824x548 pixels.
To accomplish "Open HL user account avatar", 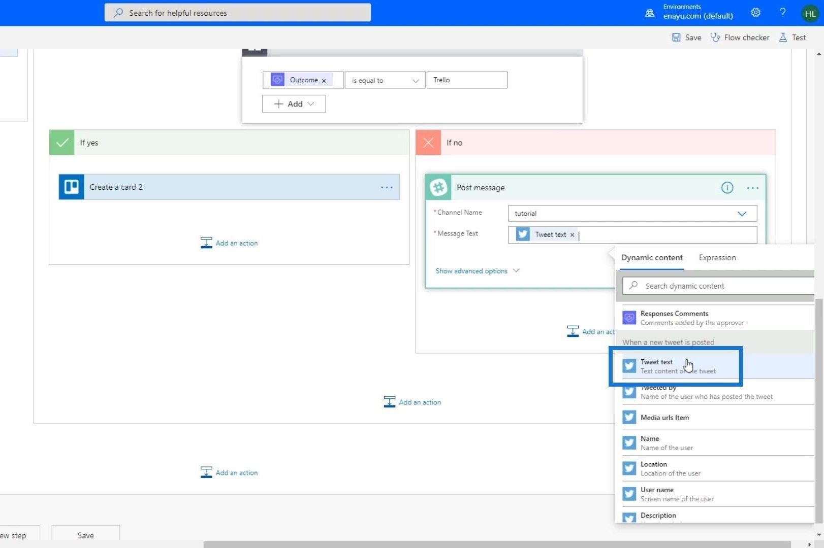I will 810,13.
